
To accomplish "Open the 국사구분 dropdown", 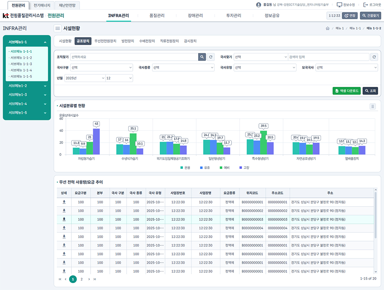I will (x=101, y=68).
